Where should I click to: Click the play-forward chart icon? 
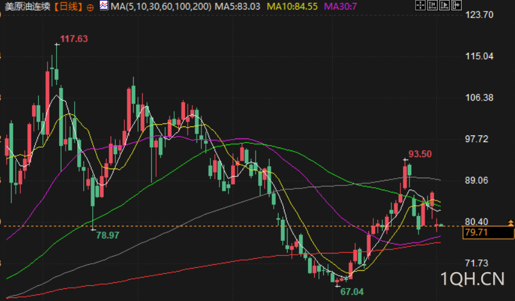[444, 5]
